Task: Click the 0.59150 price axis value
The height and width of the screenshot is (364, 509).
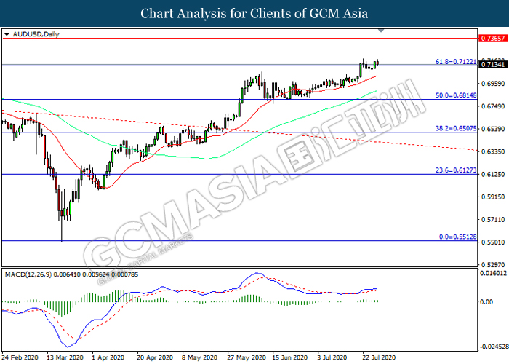Action: click(493, 197)
